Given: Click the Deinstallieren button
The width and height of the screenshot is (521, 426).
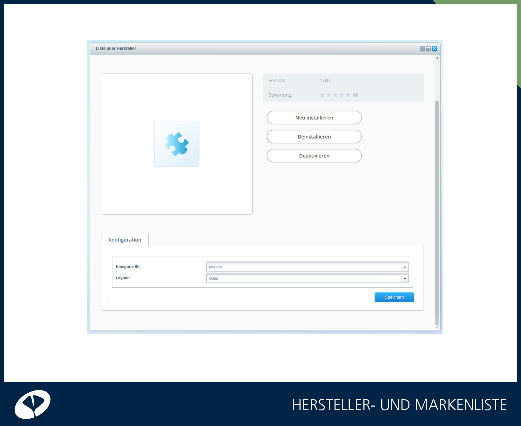Looking at the screenshot, I should tap(314, 137).
